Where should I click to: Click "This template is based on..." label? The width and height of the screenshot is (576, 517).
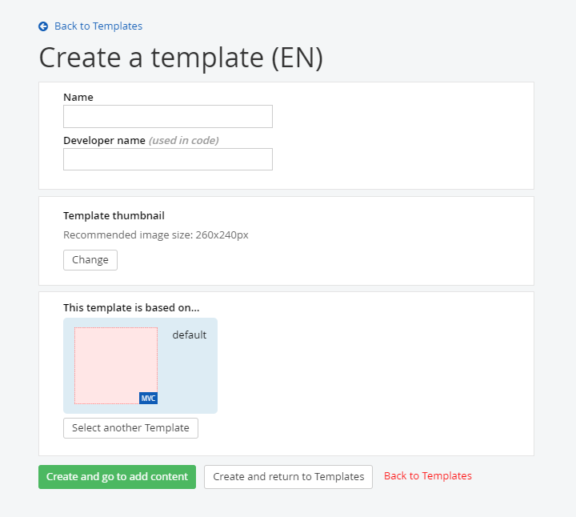click(131, 307)
